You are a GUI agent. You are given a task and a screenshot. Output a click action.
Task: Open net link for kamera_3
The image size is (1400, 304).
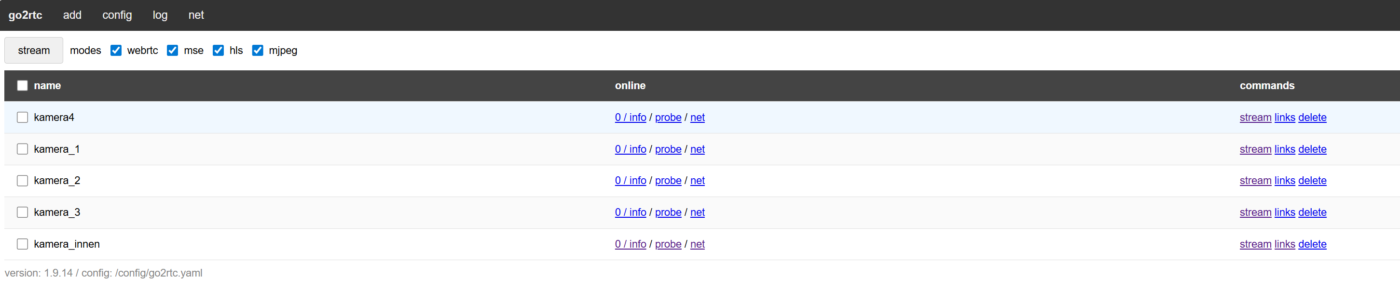click(x=697, y=212)
